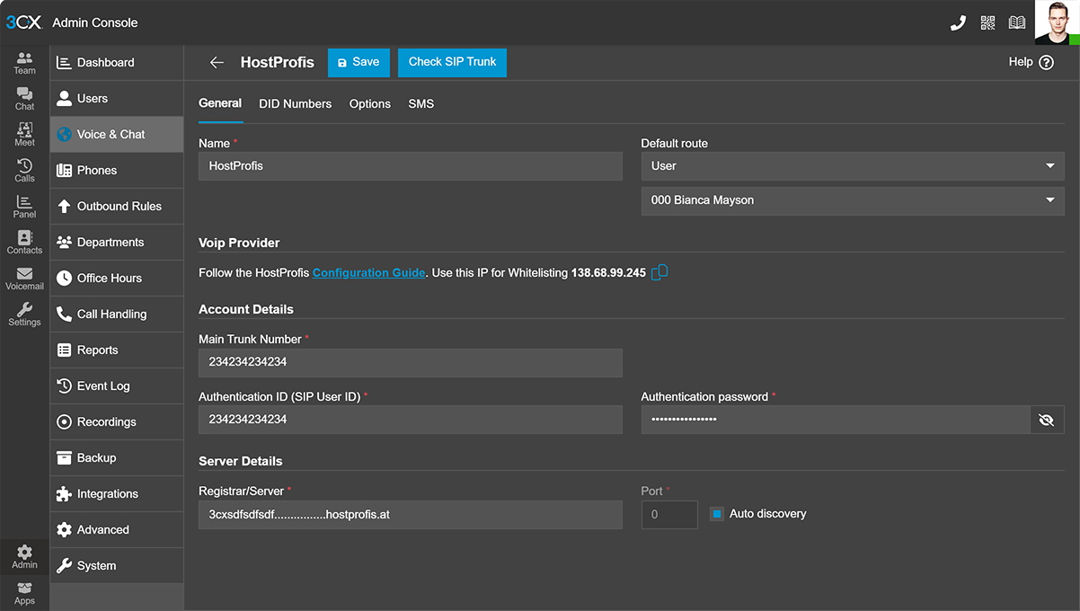Viewport: 1080px width, 611px height.
Task: Click the Check SIP Trunk button
Action: tap(452, 62)
